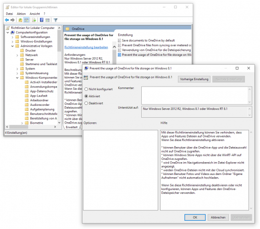
Task: Open the Aktion menu
Action: (21, 14)
